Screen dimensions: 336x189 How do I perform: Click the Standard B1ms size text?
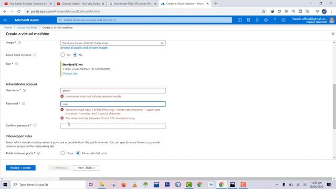72,65
